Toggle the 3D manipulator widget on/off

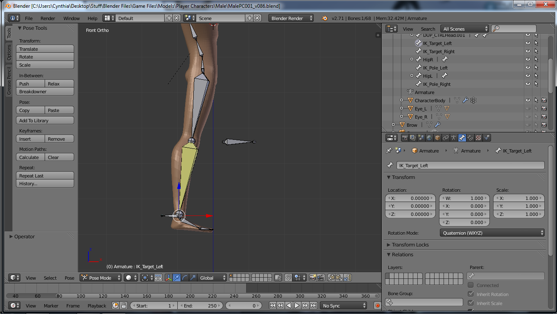pos(168,278)
